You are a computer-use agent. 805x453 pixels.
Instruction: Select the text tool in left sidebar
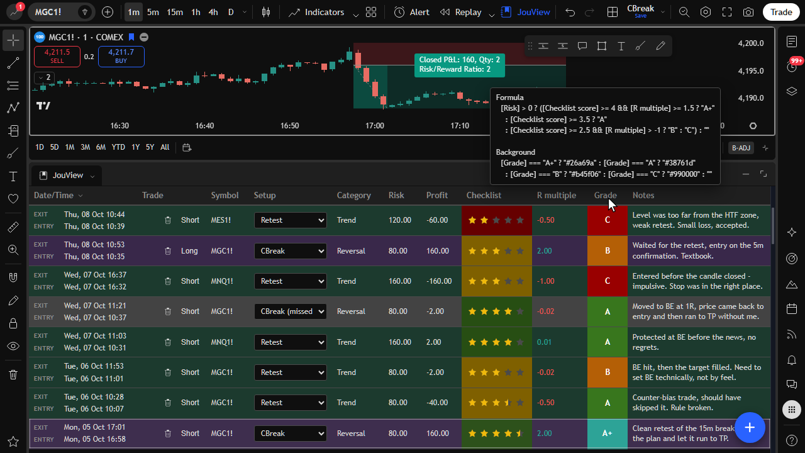point(13,176)
